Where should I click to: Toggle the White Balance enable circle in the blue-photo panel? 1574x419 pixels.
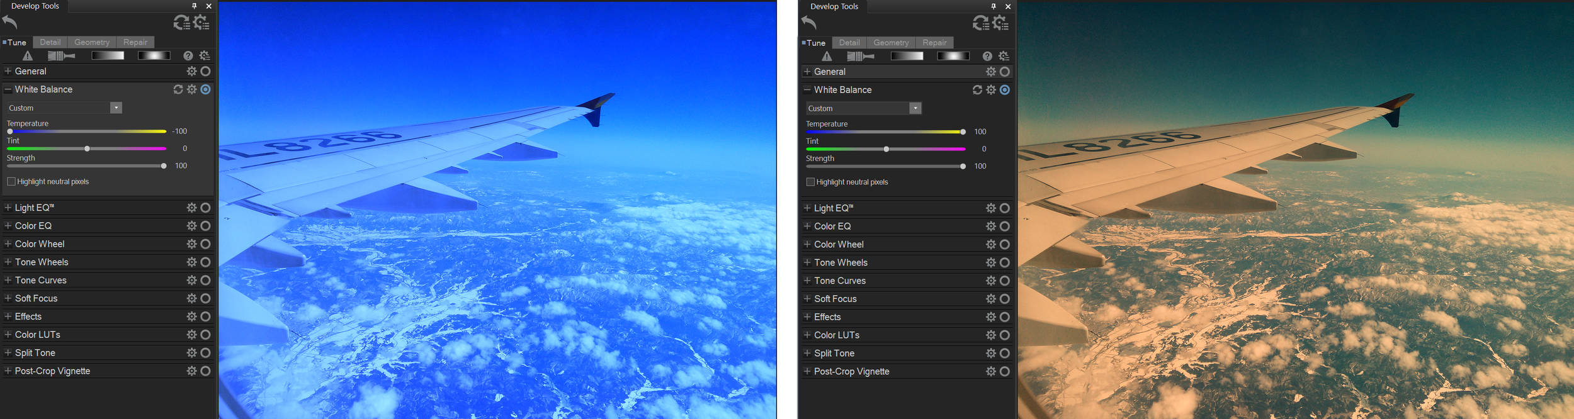coord(205,89)
